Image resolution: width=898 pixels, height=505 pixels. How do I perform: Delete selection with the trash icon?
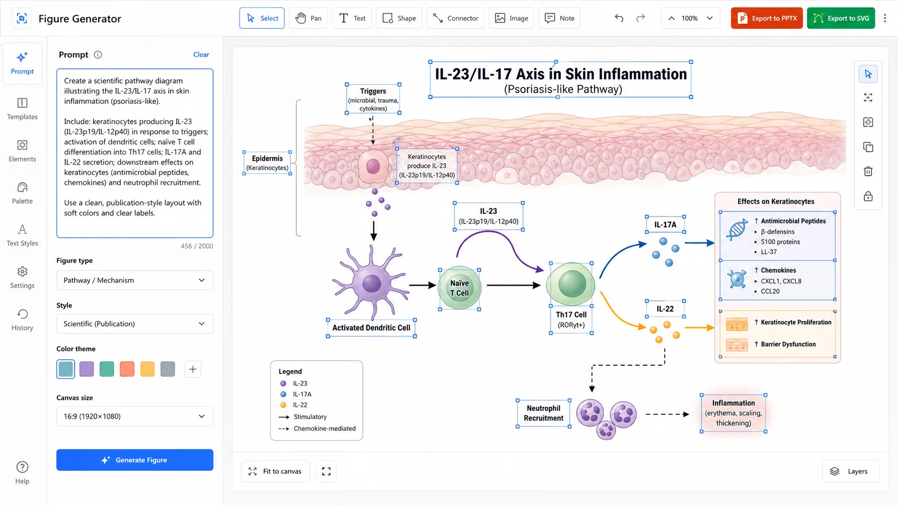pos(868,172)
